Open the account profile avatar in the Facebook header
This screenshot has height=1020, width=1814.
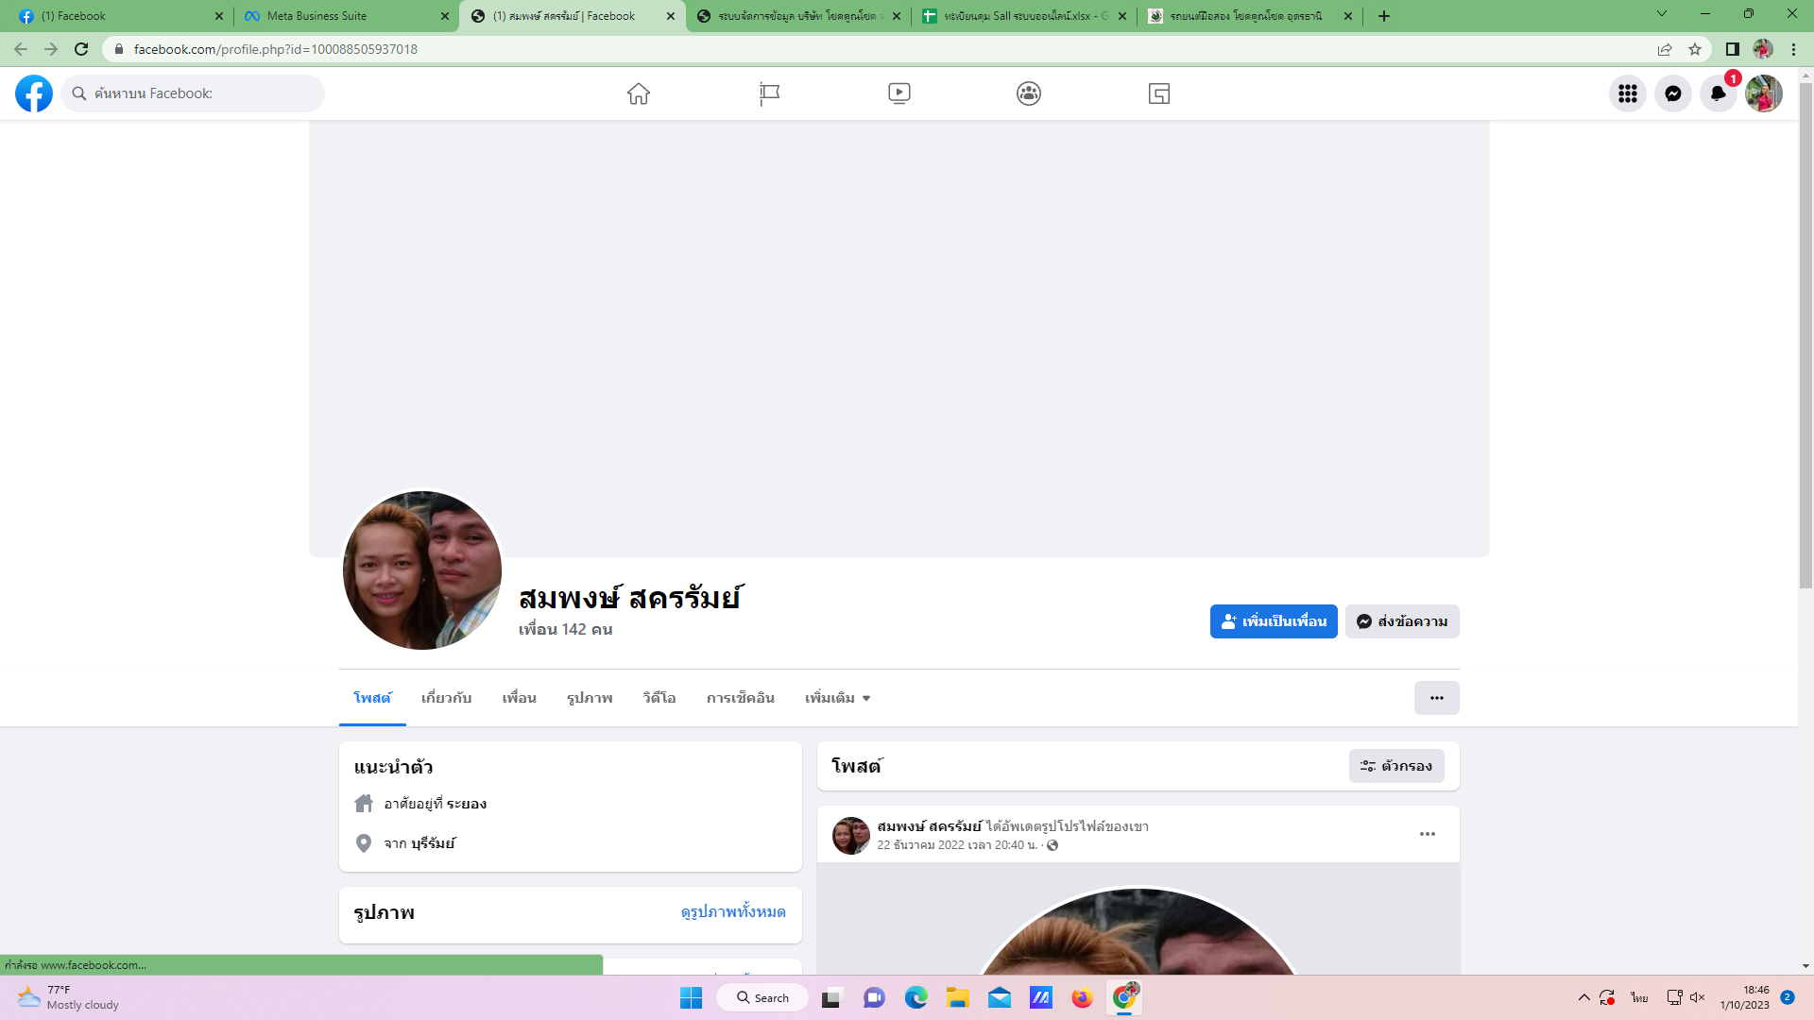[x=1764, y=93]
